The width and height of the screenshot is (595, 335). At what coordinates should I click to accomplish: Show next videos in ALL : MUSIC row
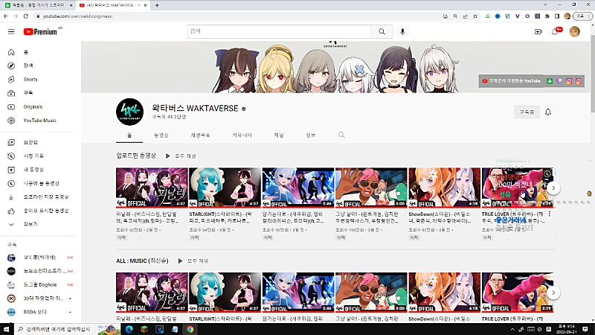tap(553, 293)
